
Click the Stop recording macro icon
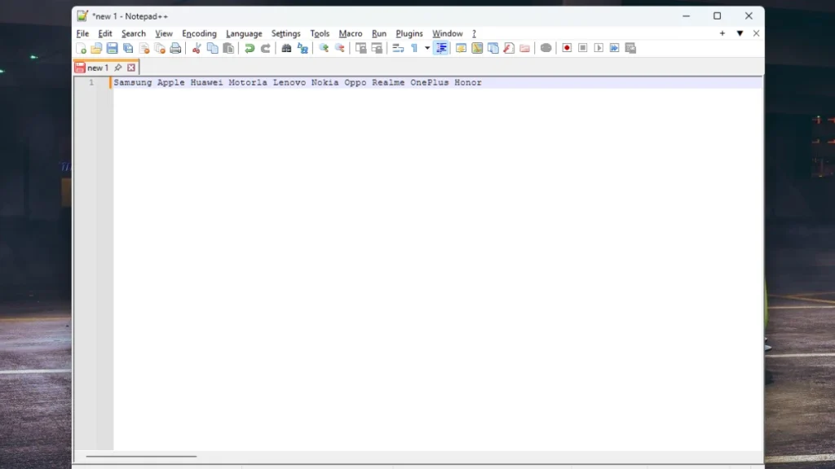[x=582, y=48]
